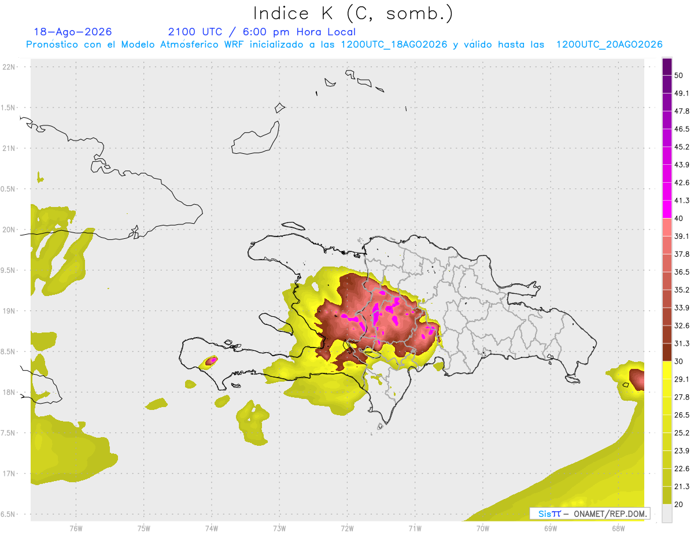Click the colorbar value "42.6"
Screen dimensions: 694x536
click(x=682, y=183)
